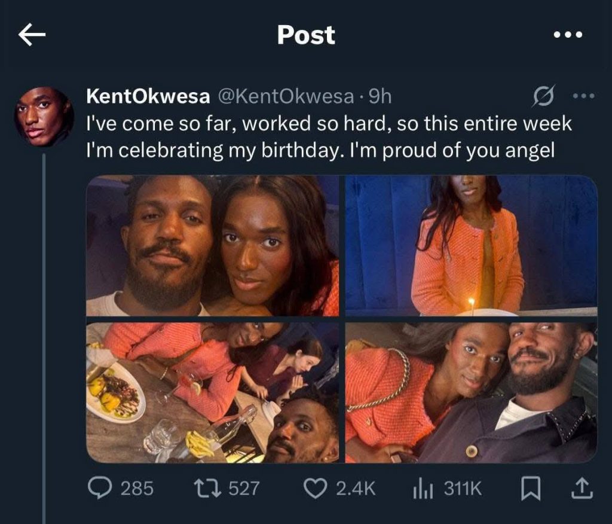This screenshot has width=612, height=524.
Task: Open the top-left selfie photo
Action: [213, 245]
